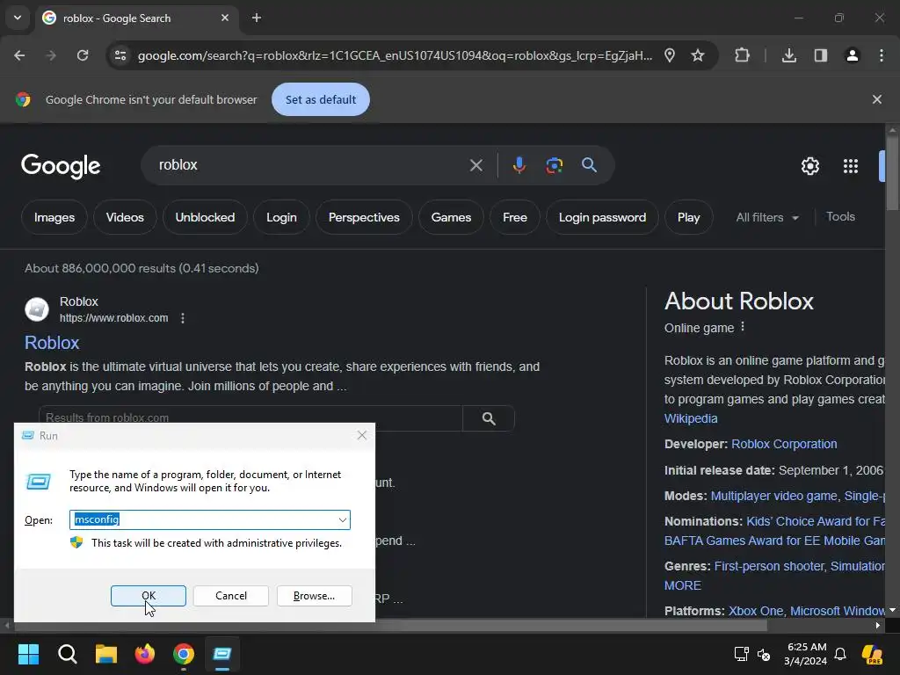
Task: Open the Roblox result title link
Action: click(52, 343)
